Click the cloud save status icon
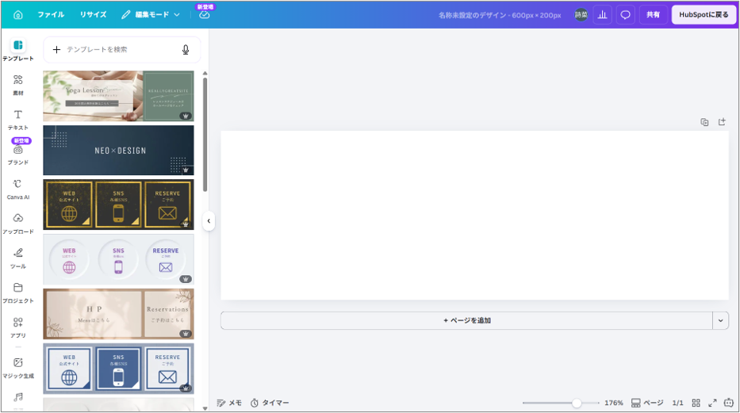Viewport: 740px width, 413px height. 205,14
